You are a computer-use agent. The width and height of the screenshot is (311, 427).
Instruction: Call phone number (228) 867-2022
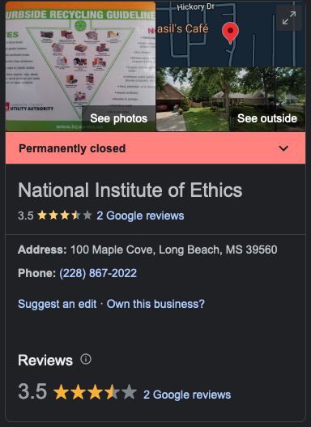tap(98, 273)
